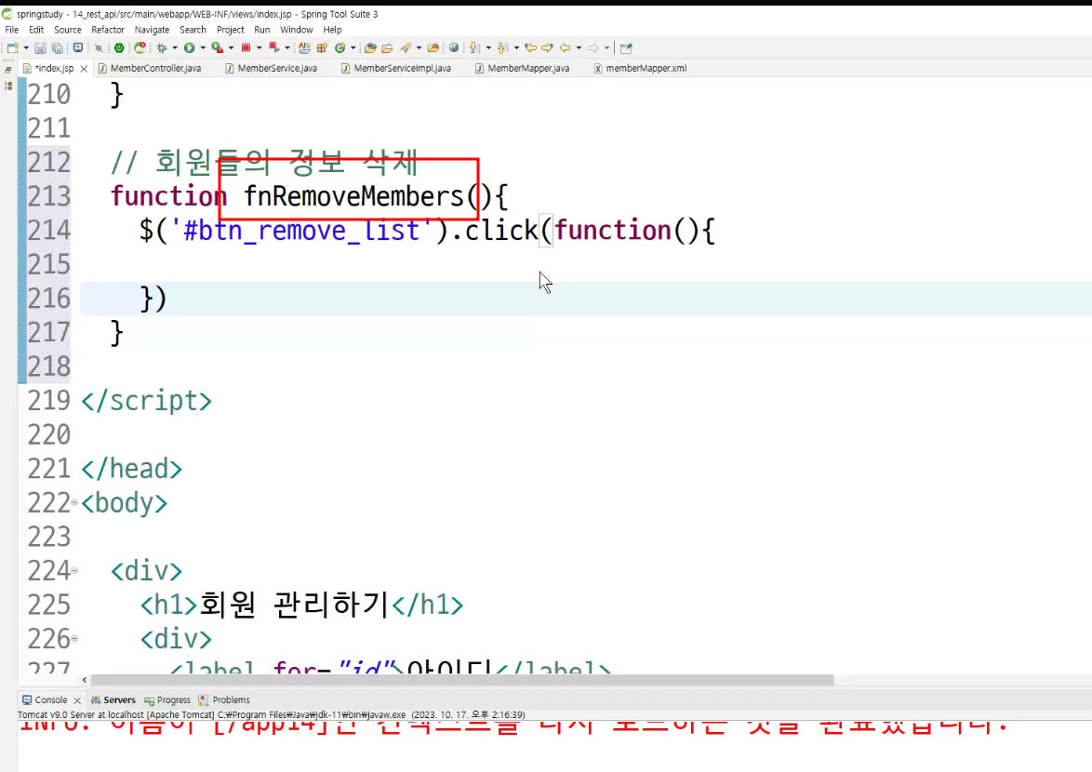Close the index.jsp editor tab
Screen dimensions: 1092x772
point(84,69)
